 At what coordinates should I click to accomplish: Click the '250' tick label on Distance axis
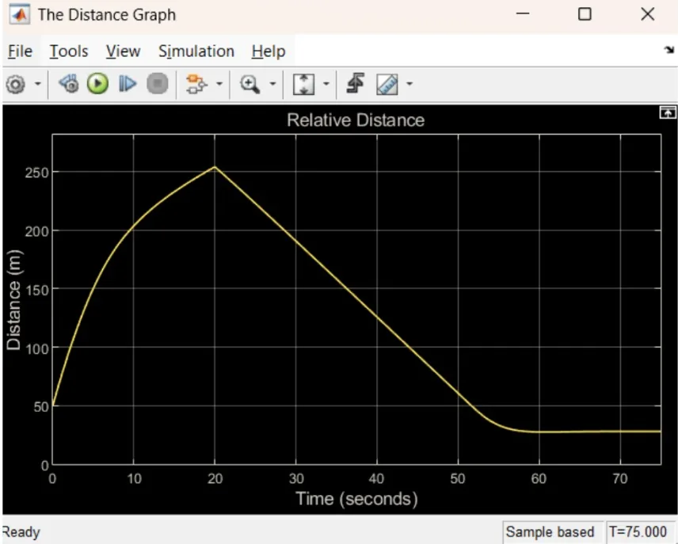[x=36, y=173]
